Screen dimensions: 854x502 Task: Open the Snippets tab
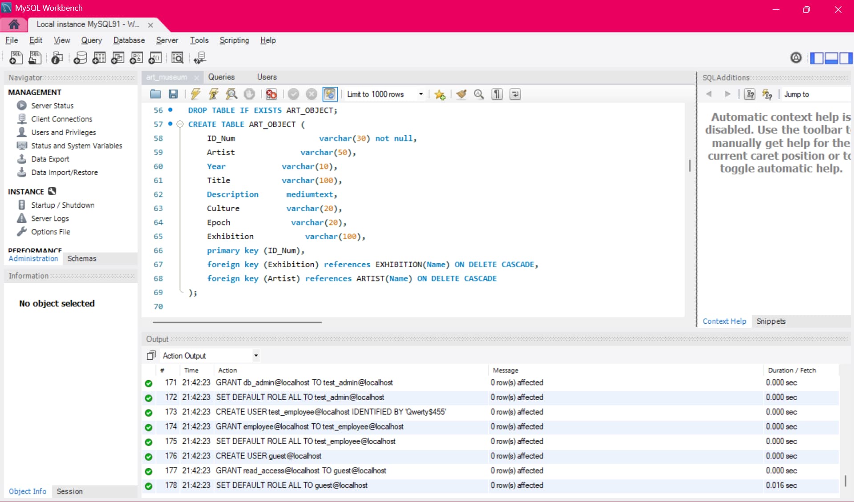click(x=771, y=321)
